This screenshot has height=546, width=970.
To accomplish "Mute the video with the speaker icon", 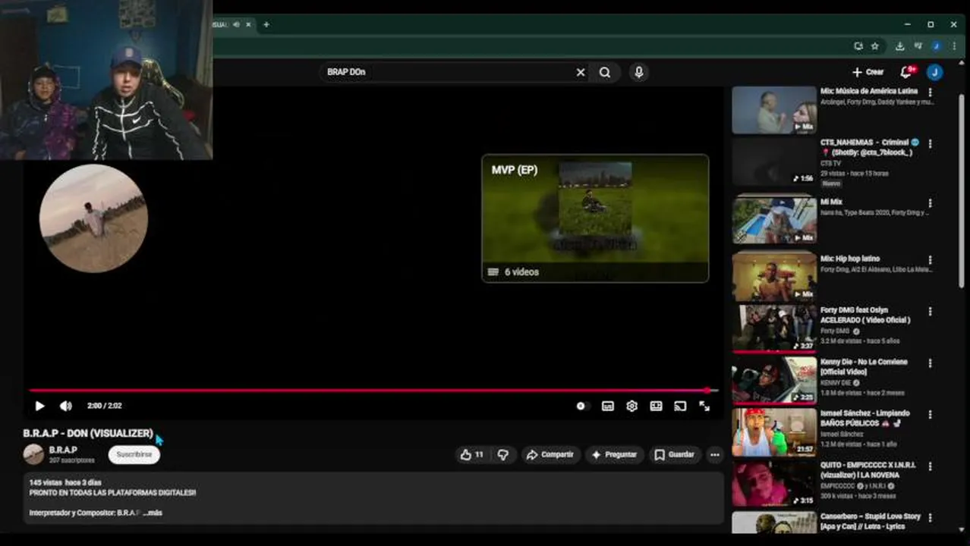I will coord(66,406).
